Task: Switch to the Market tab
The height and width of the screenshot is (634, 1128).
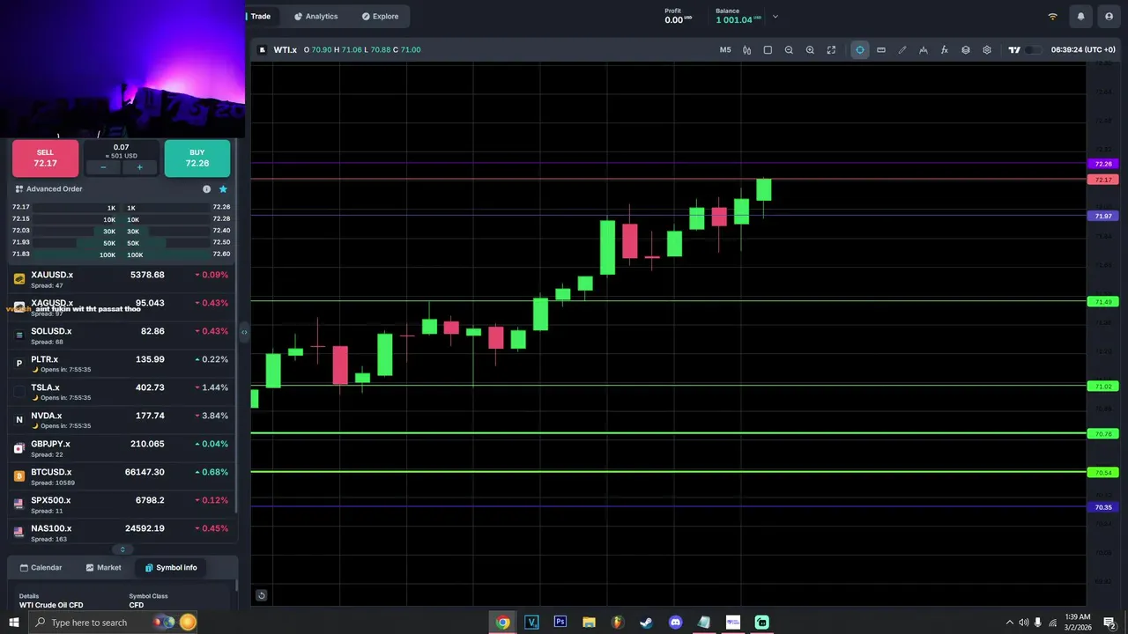Action: (104, 568)
